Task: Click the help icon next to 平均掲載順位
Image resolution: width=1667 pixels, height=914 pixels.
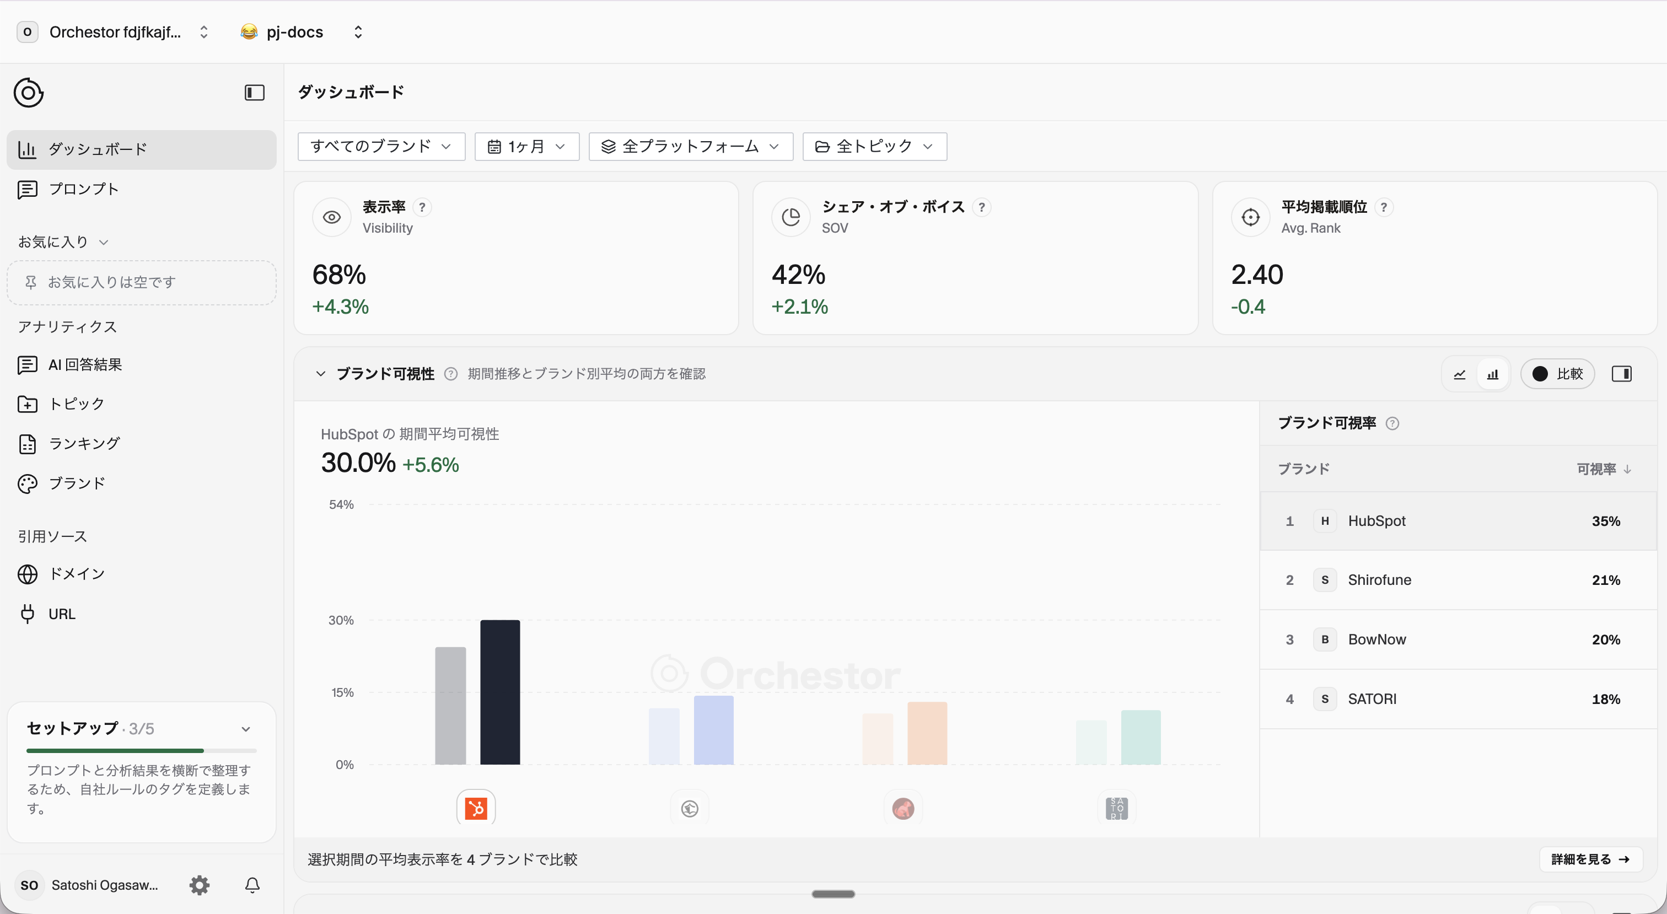Action: click(x=1384, y=207)
